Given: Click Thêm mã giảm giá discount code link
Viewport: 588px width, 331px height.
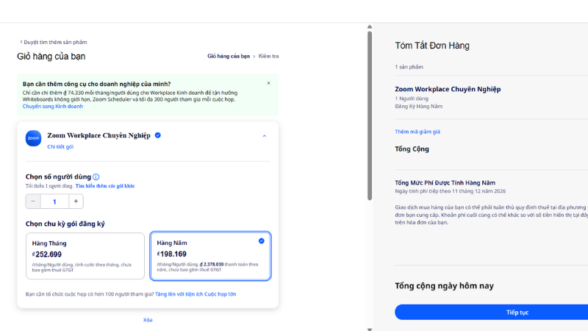Looking at the screenshot, I should 417,132.
